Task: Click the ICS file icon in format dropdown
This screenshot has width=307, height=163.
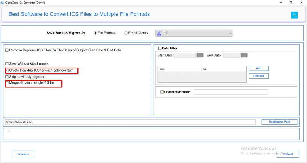Action: point(159,33)
